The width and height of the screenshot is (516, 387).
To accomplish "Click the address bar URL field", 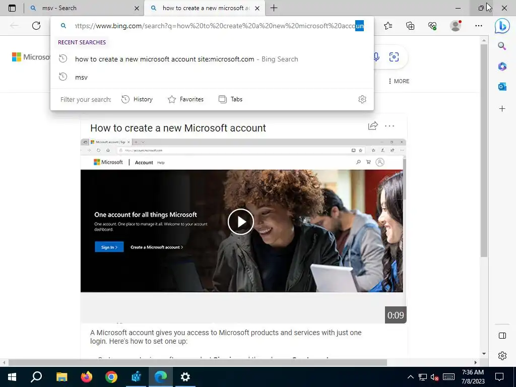I will [x=219, y=26].
